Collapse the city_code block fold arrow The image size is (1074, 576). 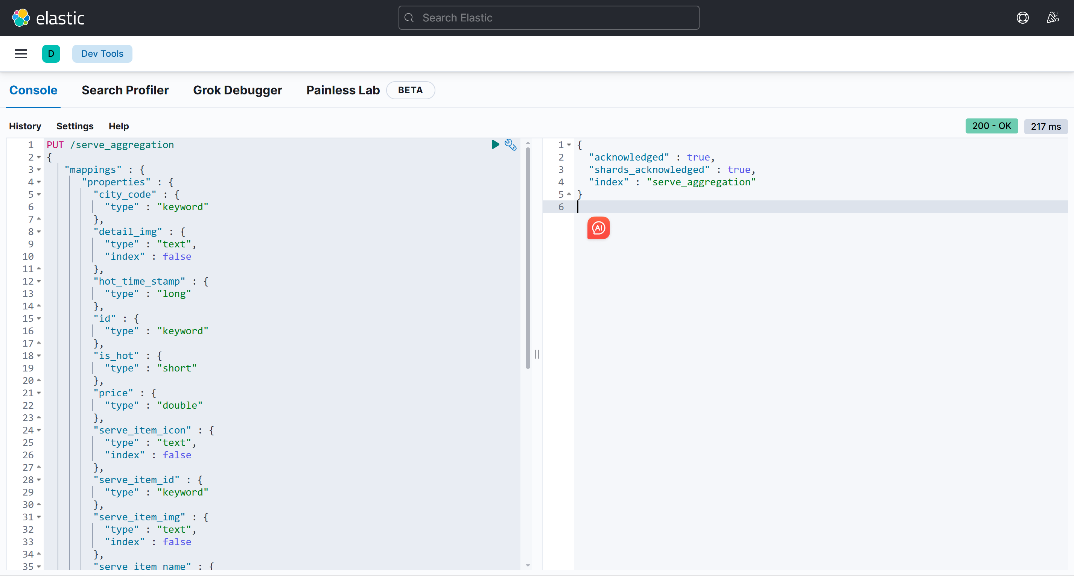(x=39, y=194)
